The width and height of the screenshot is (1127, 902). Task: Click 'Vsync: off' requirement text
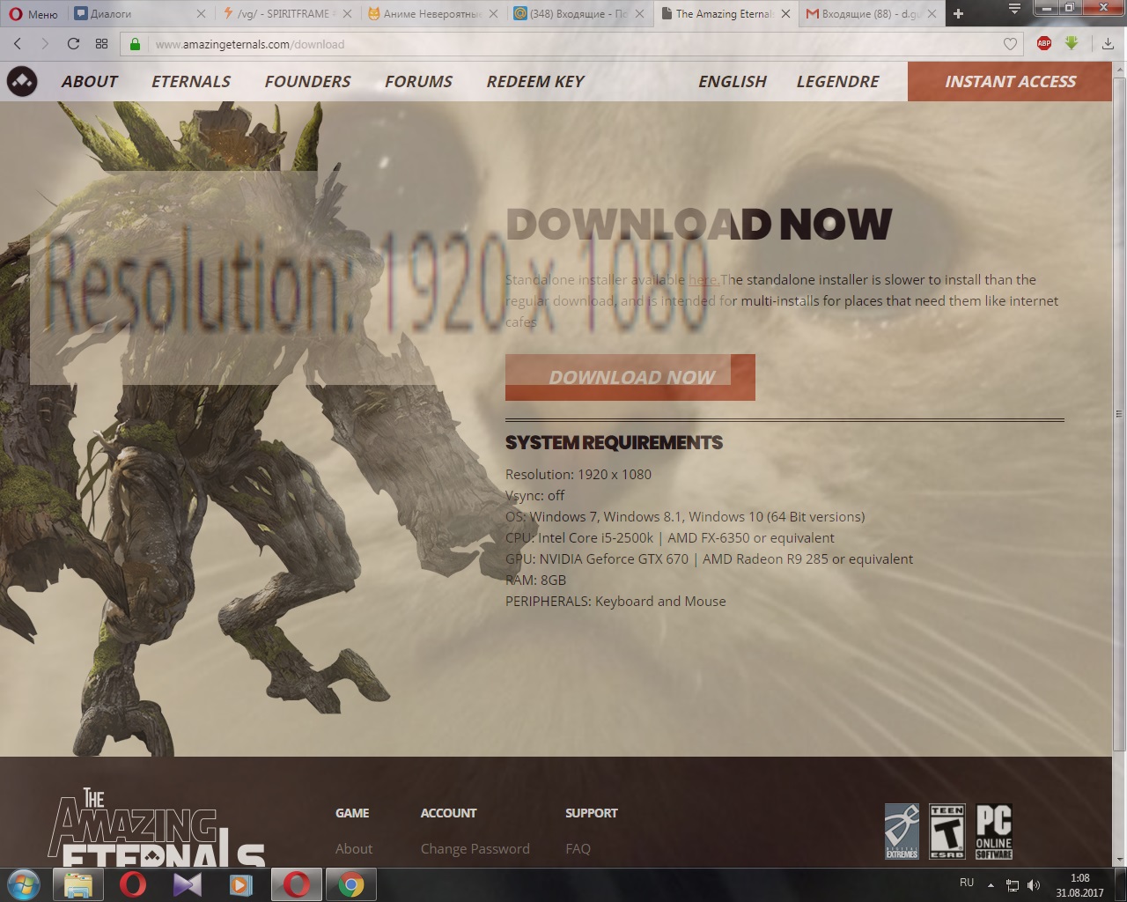coord(534,495)
